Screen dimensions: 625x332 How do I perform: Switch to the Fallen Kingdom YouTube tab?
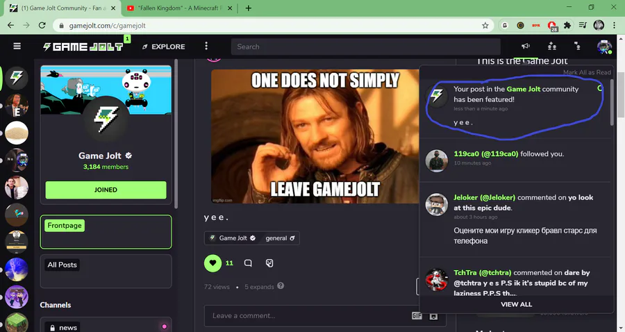point(179,8)
